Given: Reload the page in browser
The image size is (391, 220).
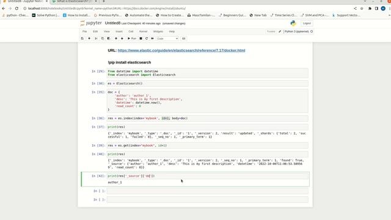Looking at the screenshot, I should (x=16, y=9).
